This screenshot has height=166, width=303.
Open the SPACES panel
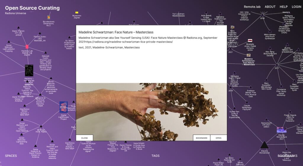click(x=11, y=156)
